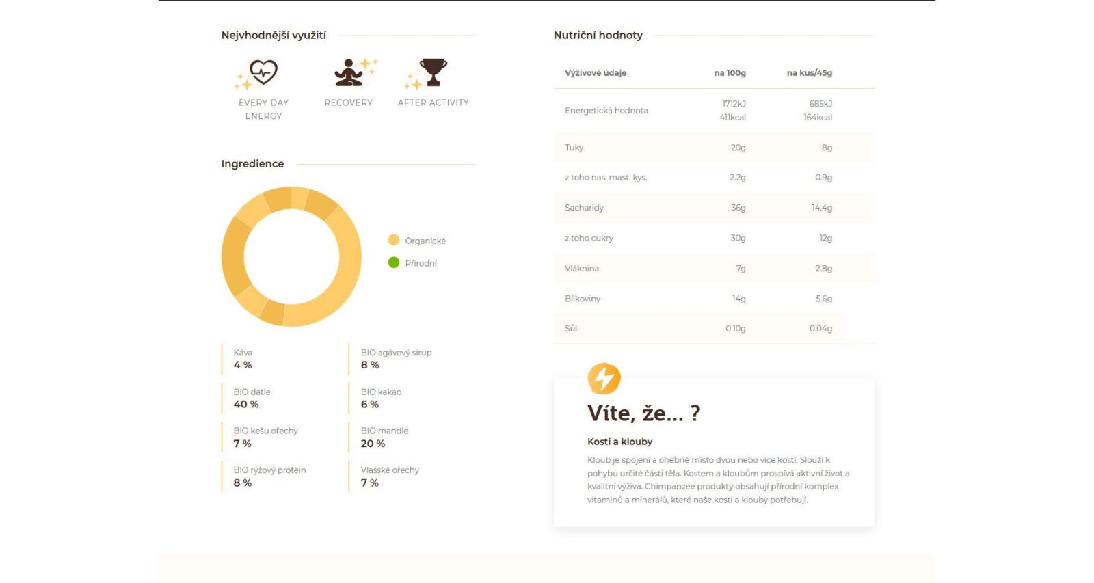Click the Bílkoviny table row
This screenshot has height=583, width=1094.
click(715, 299)
